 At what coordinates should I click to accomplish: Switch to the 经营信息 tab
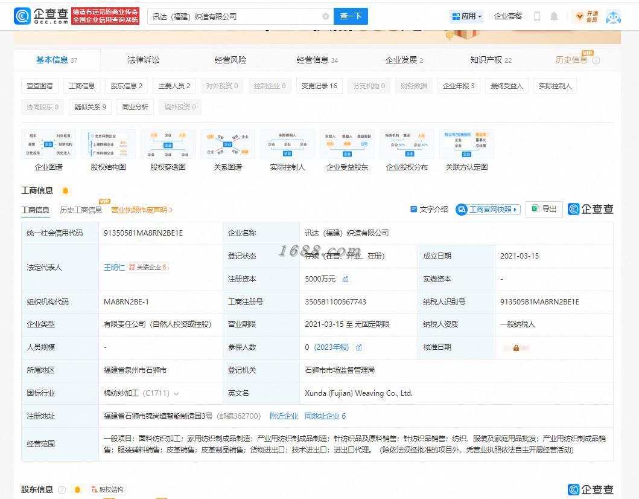tap(317, 60)
